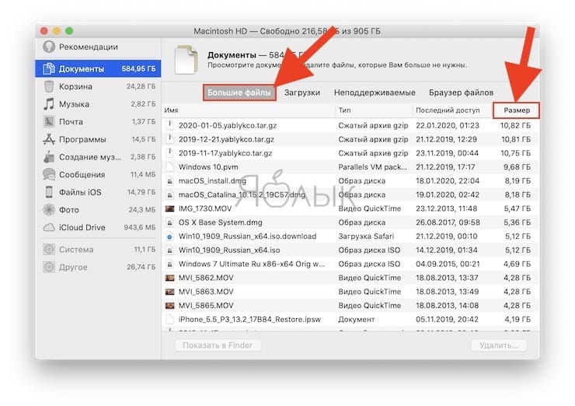
Task: Click the file icon of Windows 10.pvm
Action: pos(169,167)
